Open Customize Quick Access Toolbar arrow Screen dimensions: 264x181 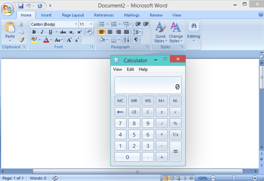[x=50, y=6]
